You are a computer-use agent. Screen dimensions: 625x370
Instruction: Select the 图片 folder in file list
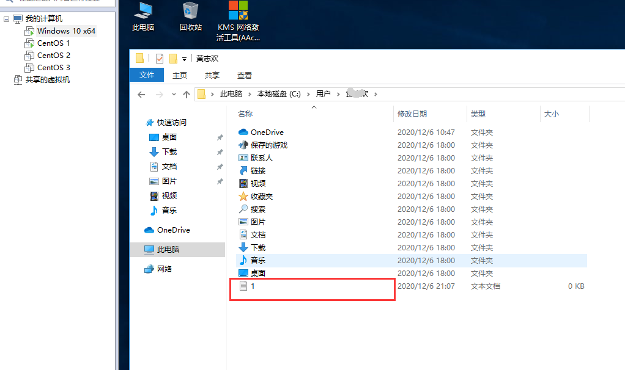(x=258, y=222)
